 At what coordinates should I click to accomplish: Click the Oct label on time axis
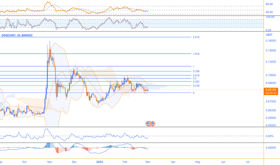(24, 162)
